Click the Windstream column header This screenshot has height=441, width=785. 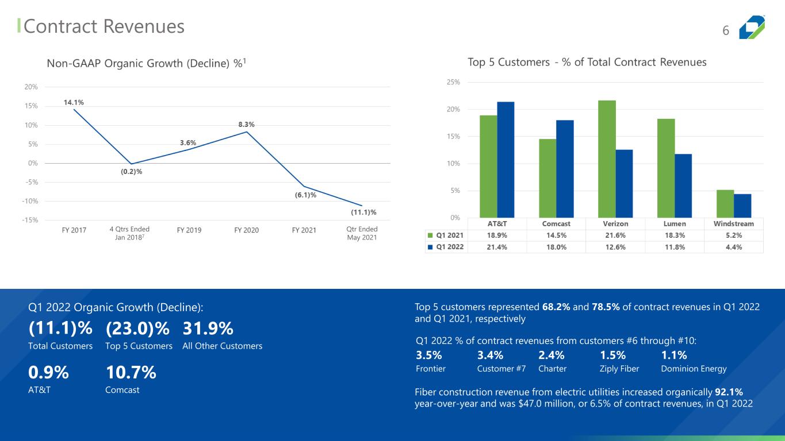[734, 223]
